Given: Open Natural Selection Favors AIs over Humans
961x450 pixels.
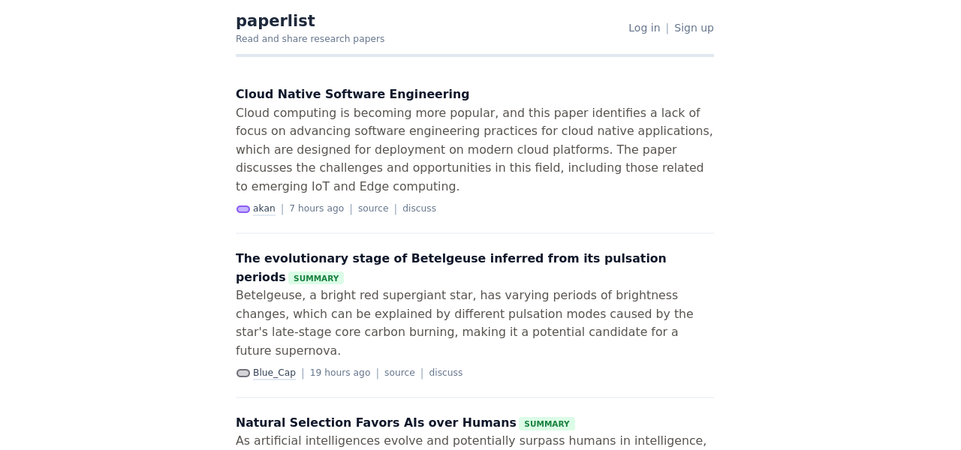Looking at the screenshot, I should (375, 423).
